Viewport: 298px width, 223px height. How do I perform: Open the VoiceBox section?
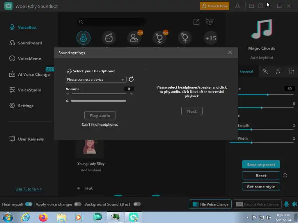click(23, 27)
